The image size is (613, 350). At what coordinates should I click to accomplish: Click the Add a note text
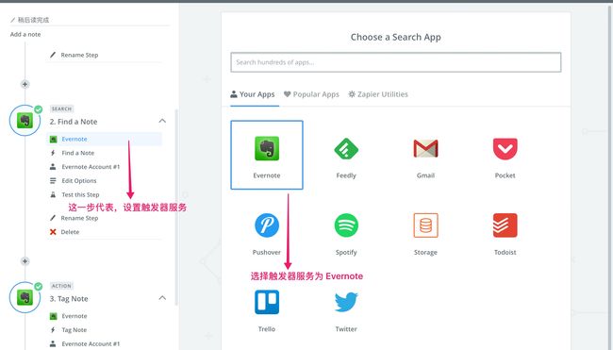(x=25, y=34)
